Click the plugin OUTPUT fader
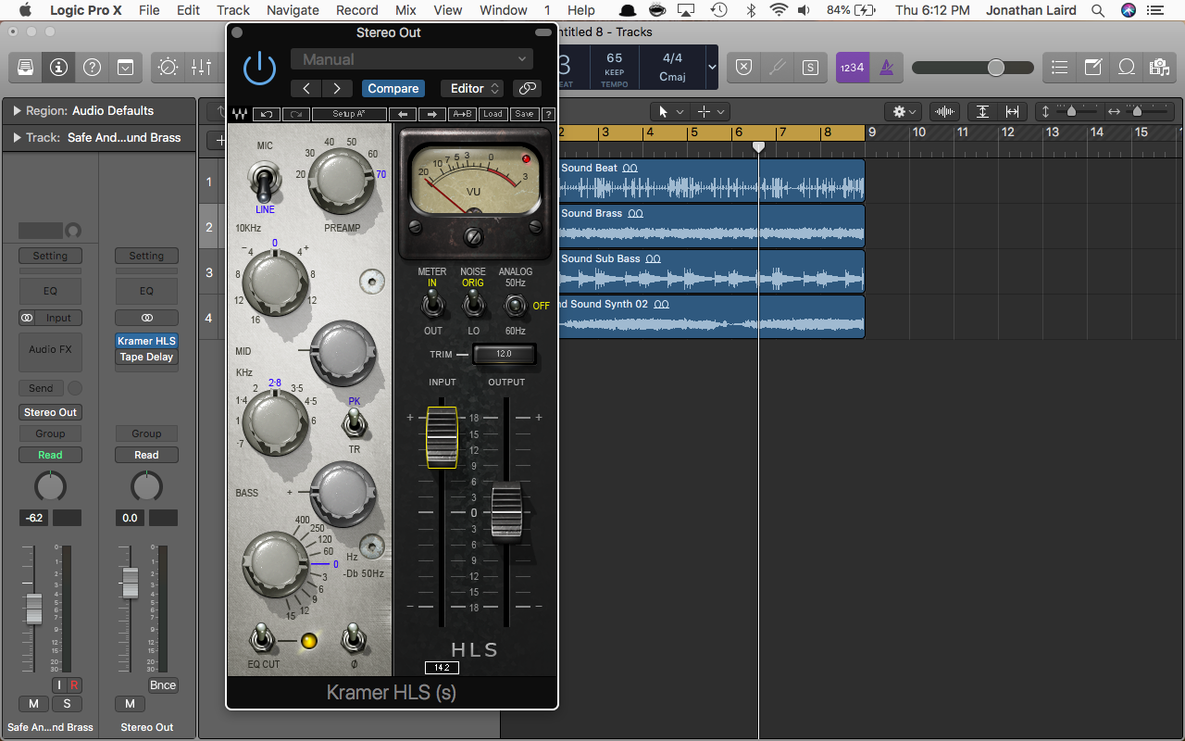Screen dimensions: 1185x741 [506, 512]
